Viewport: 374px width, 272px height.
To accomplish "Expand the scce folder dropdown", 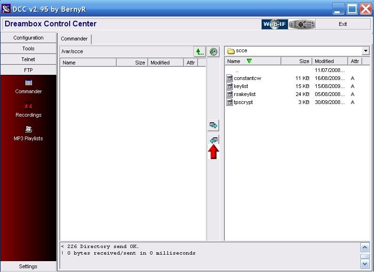I will click(366, 51).
